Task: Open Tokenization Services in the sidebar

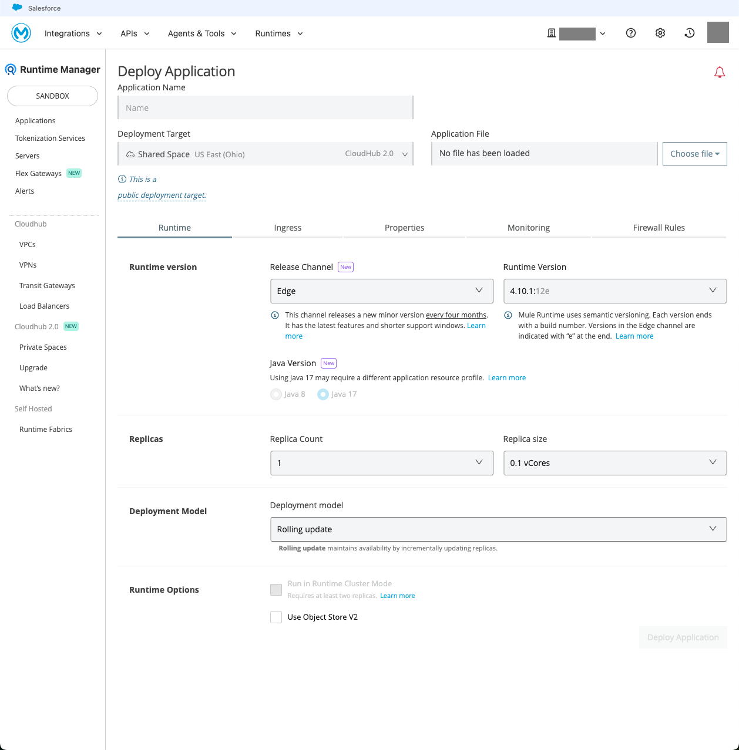Action: [x=50, y=138]
